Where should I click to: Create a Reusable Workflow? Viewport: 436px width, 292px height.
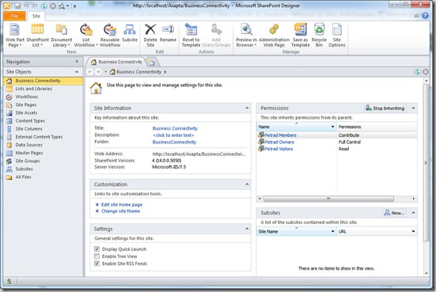tap(110, 36)
